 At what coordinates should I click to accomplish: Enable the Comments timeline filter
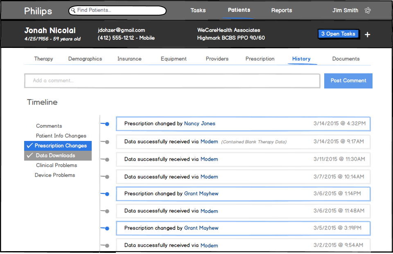(x=49, y=126)
